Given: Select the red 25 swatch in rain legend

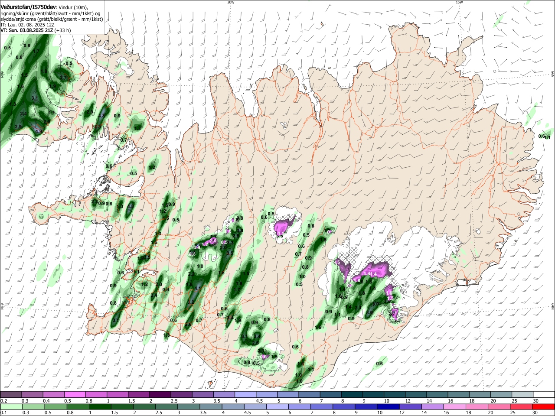Looking at the screenshot, I should (522, 406).
